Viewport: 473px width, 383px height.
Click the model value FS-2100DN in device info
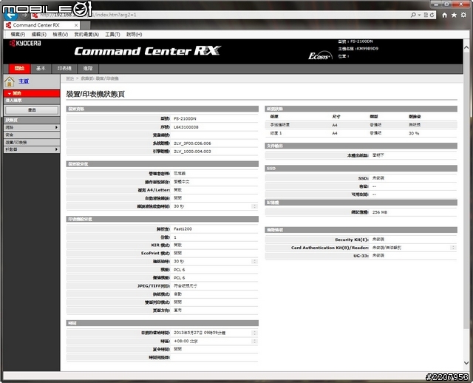(x=185, y=118)
